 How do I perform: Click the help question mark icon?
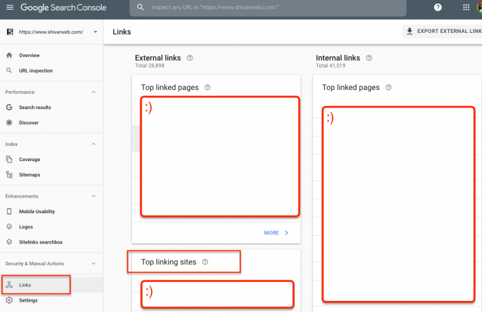click(438, 8)
